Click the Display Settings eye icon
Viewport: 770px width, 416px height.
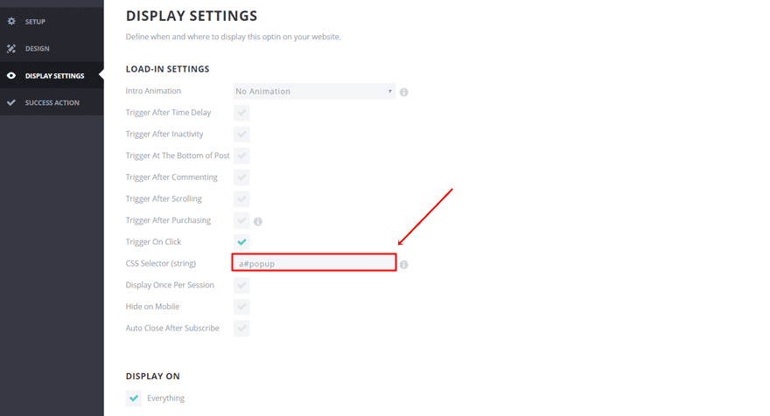pyautogui.click(x=11, y=76)
